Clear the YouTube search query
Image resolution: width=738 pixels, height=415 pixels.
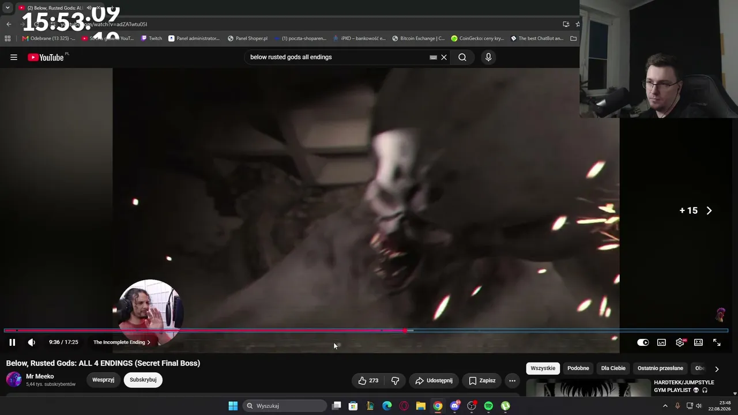[x=444, y=57]
